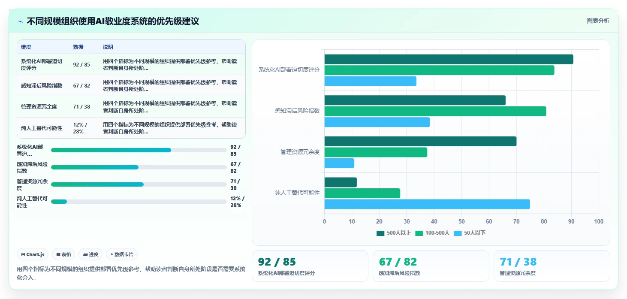Click the x-axis tick label 100
Viewport: 627px width, 299px height.
[x=599, y=221]
